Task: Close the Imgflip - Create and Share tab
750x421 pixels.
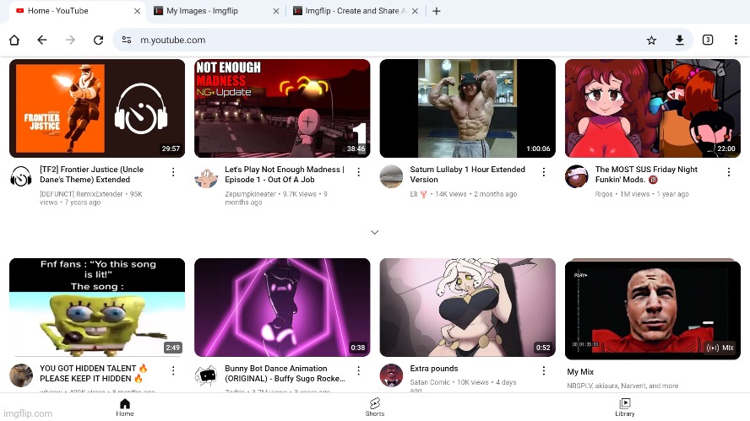Action: coord(415,11)
